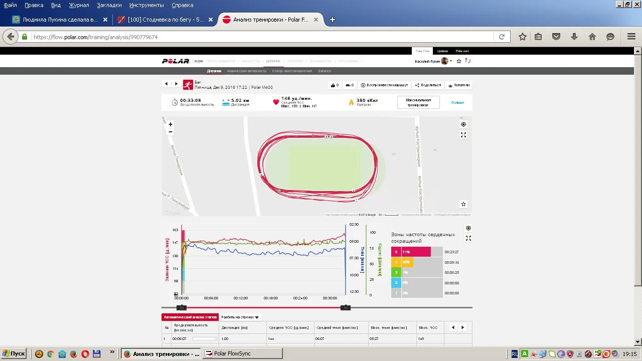Zoom in on the route map
642x361 pixels.
coord(171,124)
